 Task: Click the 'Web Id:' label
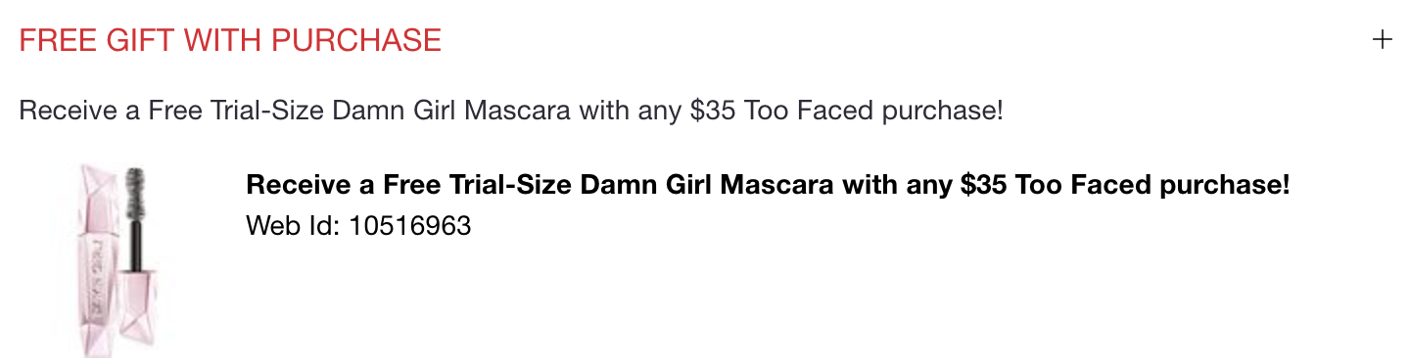point(294,226)
